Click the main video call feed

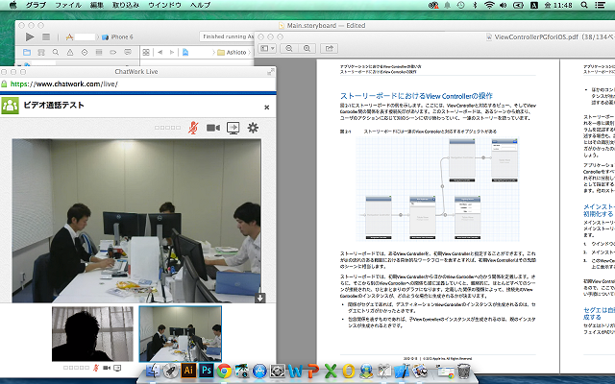point(136,221)
